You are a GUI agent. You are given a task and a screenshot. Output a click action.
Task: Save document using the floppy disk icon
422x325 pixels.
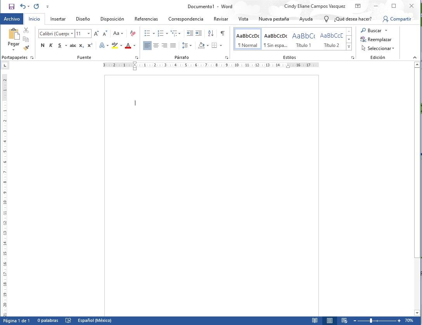pyautogui.click(x=12, y=6)
